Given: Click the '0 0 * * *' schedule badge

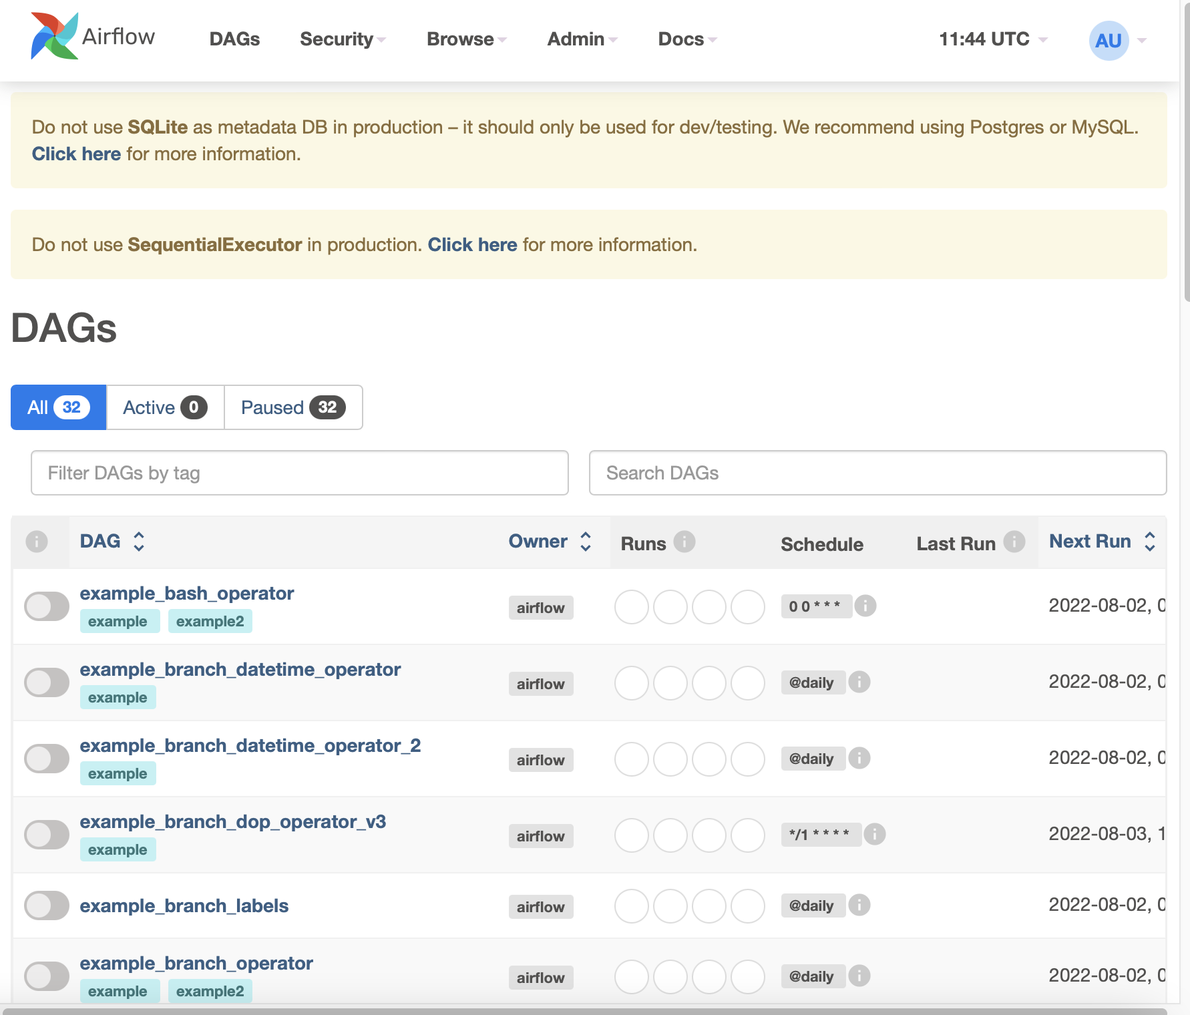Looking at the screenshot, I should click(x=816, y=606).
